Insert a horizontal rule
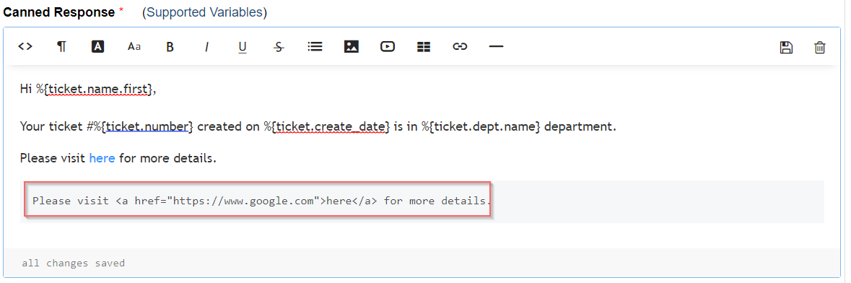 [x=496, y=47]
